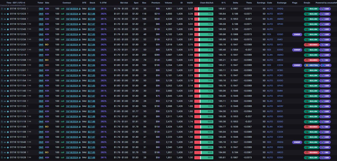Image resolution: width=337 pixels, height=161 pixels.
Task: Open 10/18/2024 contract link in 12:13:04 row
Action: tap(72, 19)
